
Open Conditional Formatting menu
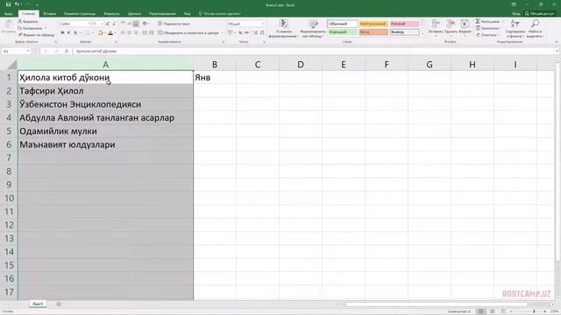coord(284,29)
